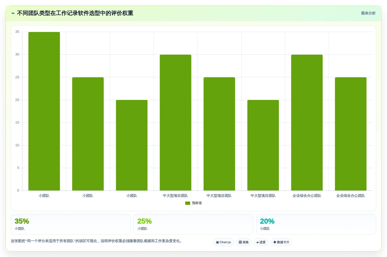This screenshot has width=387, height=257.
Task: Select the 数据卡片 tag pill
Action: coord(281,242)
